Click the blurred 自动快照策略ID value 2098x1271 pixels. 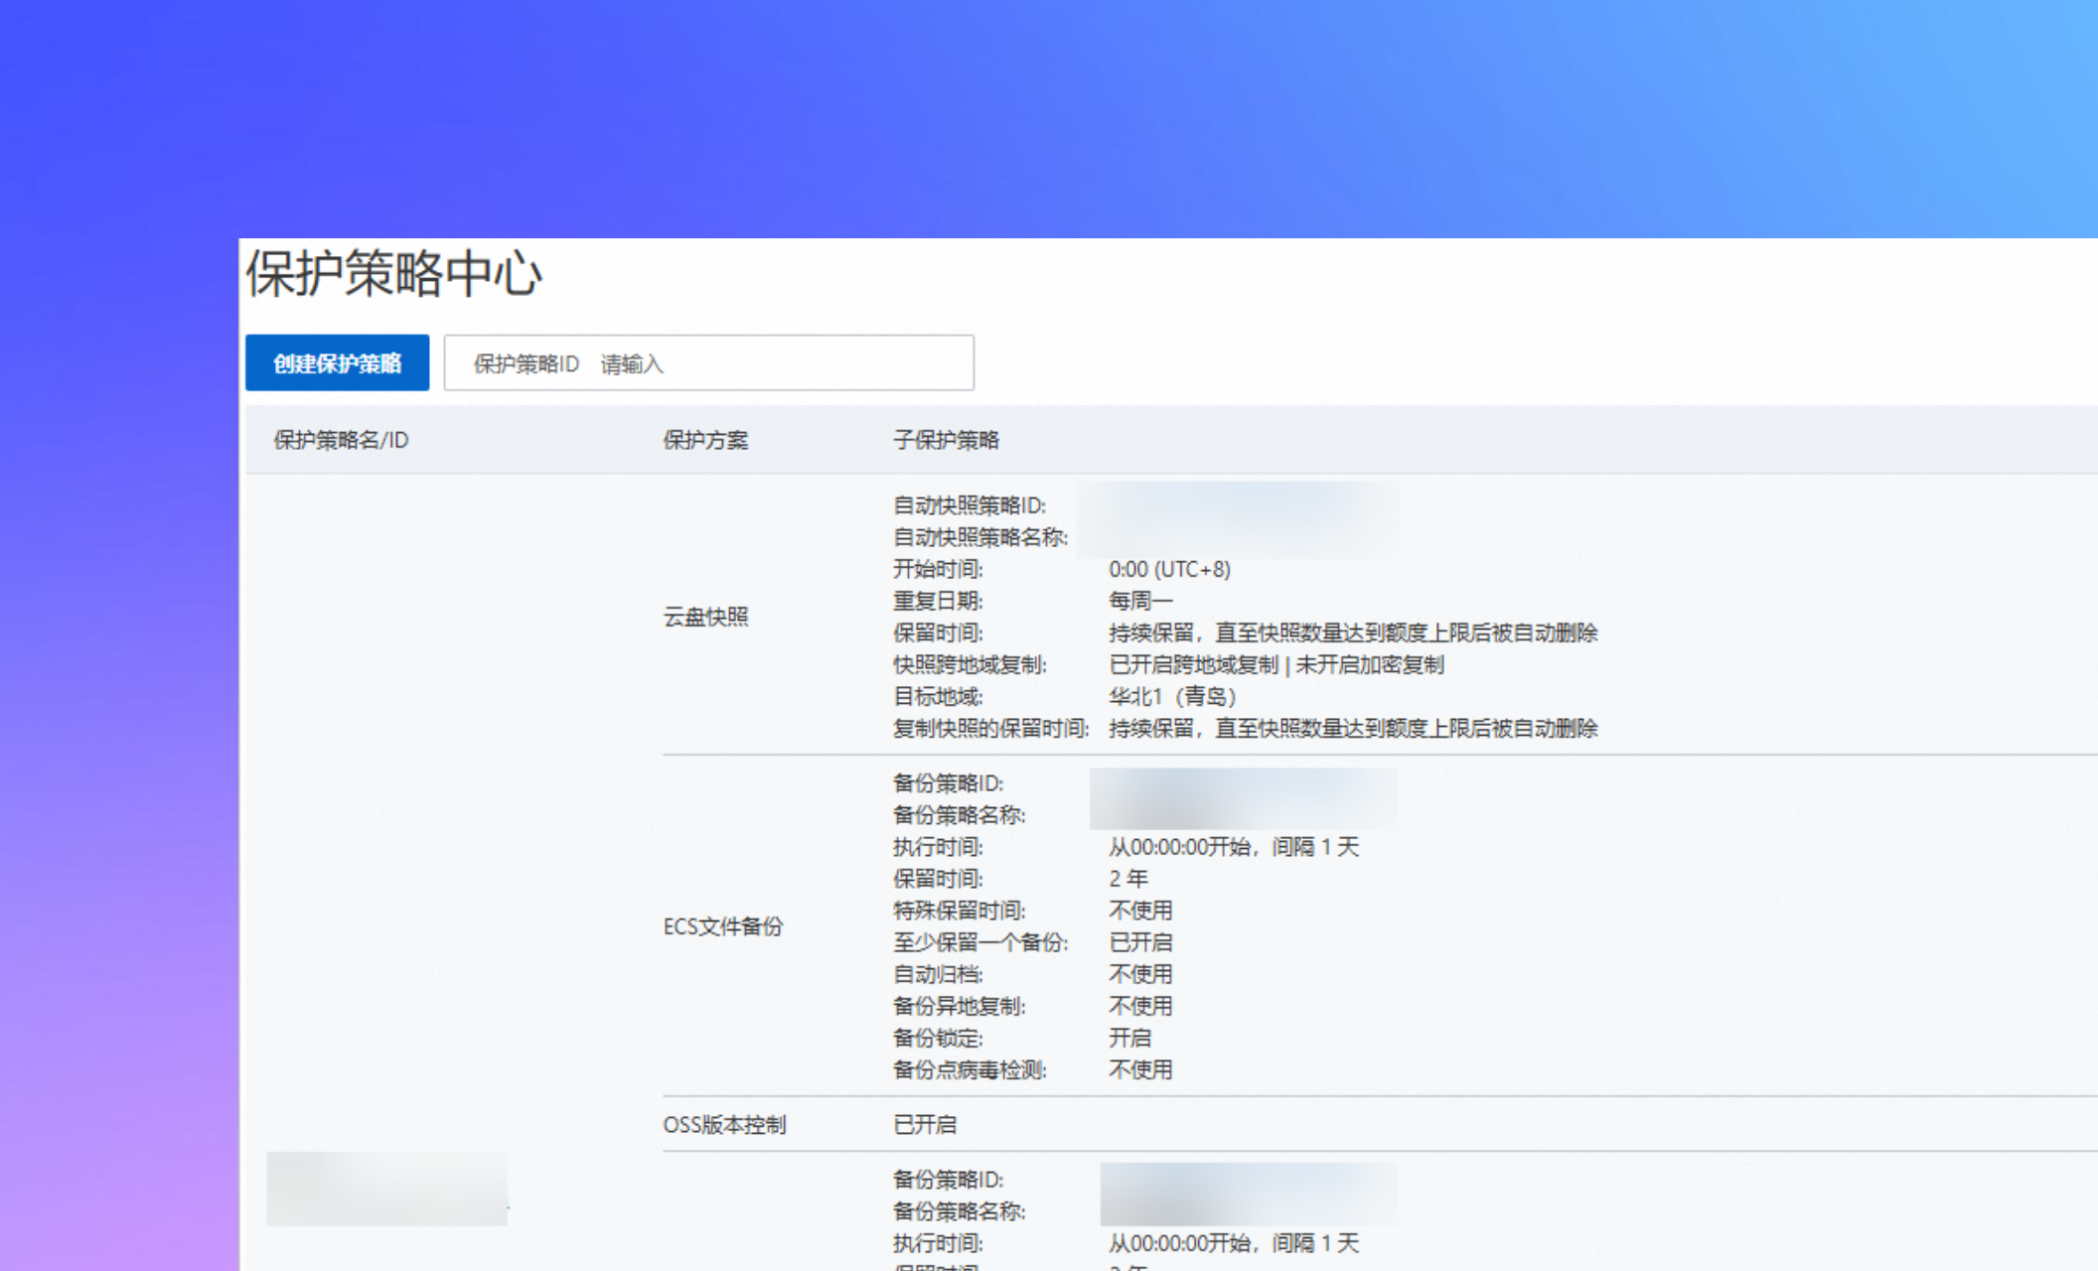click(1242, 506)
